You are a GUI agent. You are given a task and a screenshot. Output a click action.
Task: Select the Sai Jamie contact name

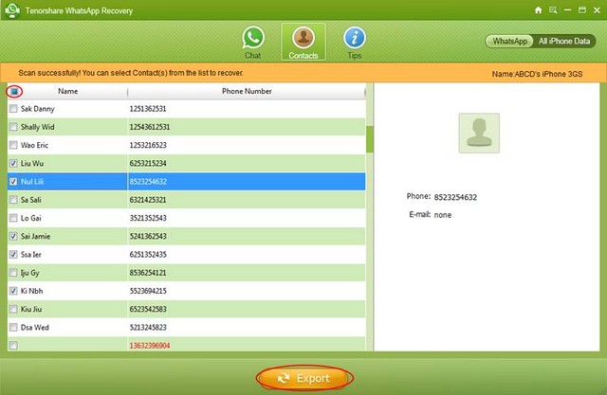tap(36, 236)
